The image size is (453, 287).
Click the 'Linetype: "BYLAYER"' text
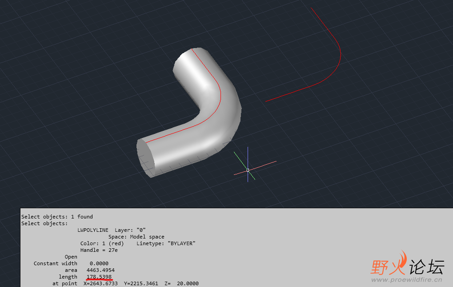click(166, 243)
